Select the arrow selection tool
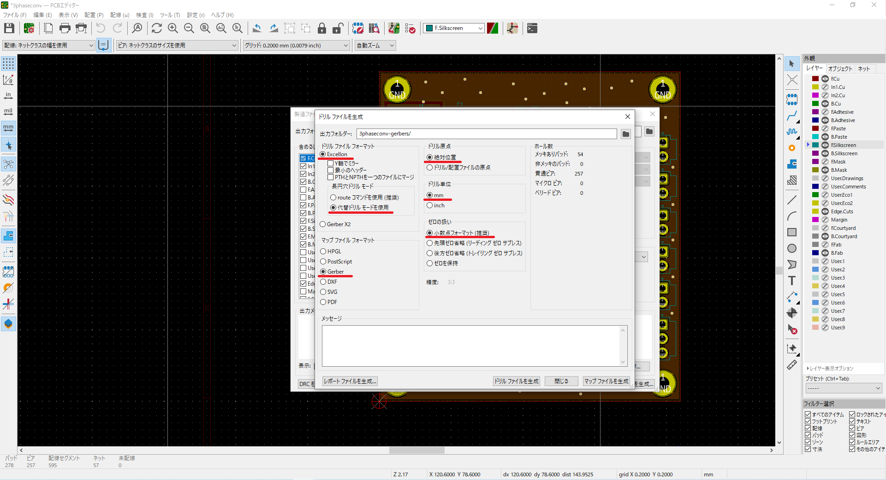886x480 pixels. point(792,64)
